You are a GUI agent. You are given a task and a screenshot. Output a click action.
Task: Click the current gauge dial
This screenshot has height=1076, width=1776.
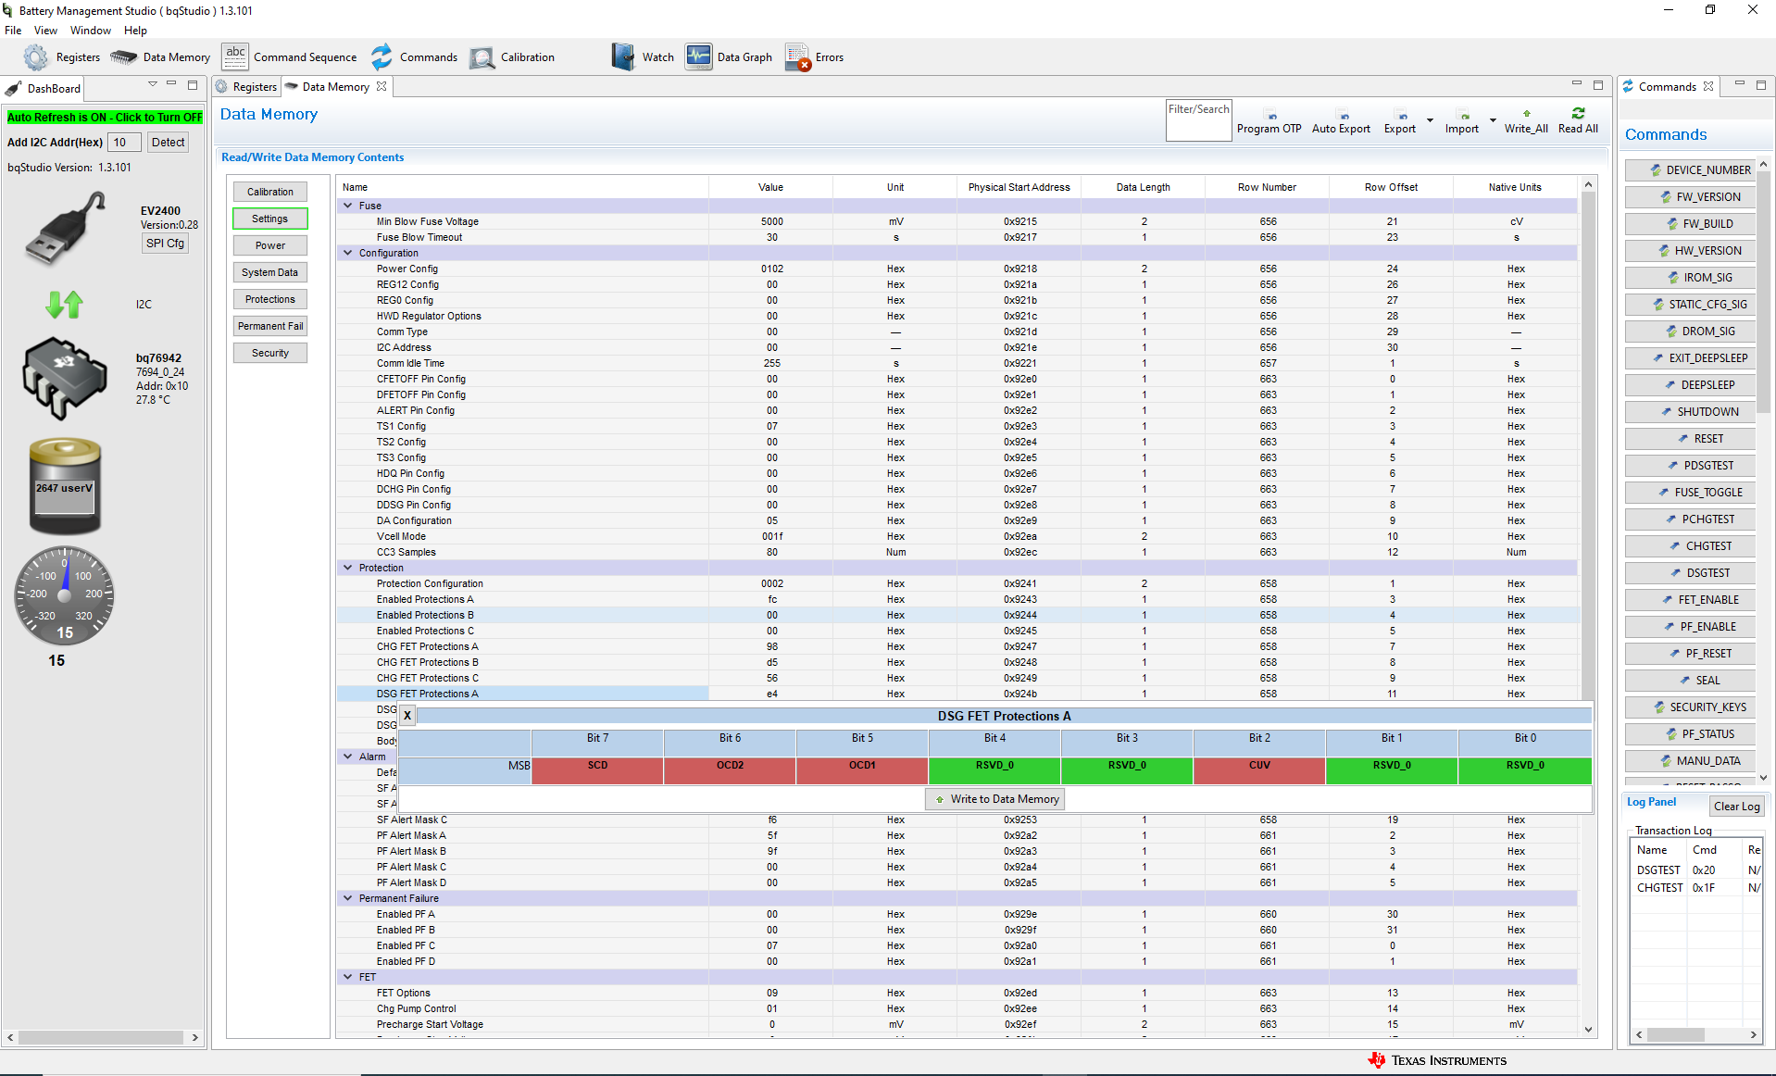[64, 596]
